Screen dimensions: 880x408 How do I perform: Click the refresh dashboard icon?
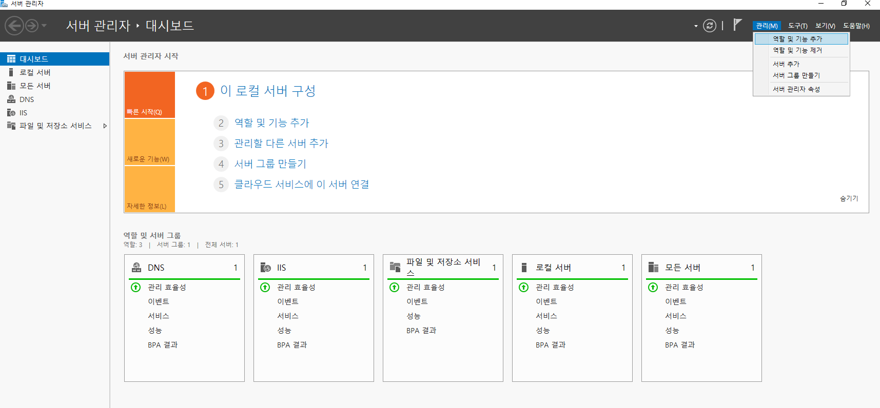point(710,26)
